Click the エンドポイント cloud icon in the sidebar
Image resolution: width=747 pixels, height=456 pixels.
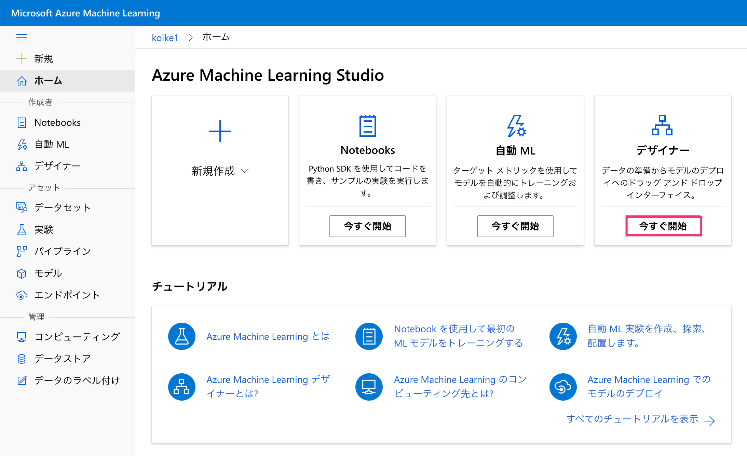click(x=22, y=295)
